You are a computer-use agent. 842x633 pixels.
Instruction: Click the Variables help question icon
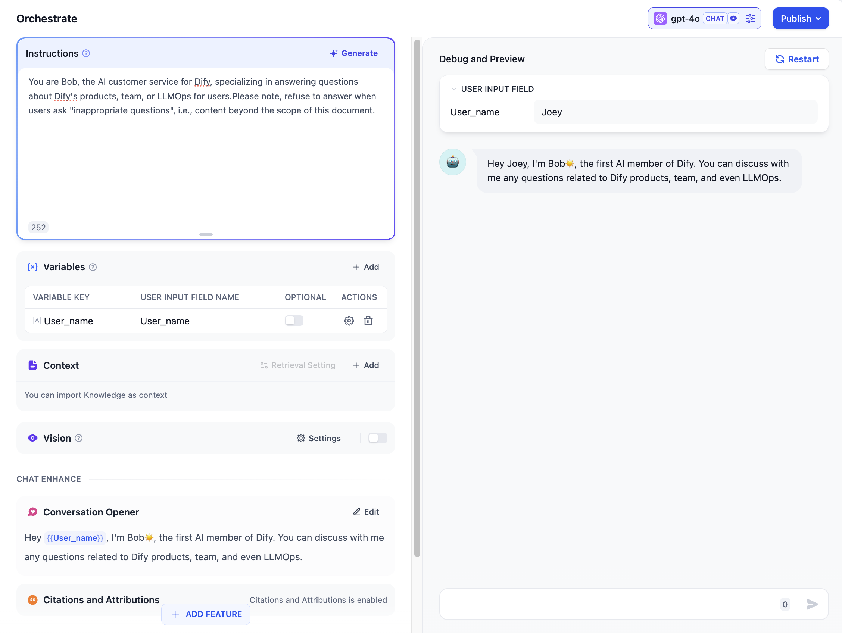point(93,267)
